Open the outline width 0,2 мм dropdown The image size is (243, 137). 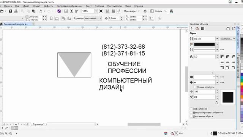tap(217, 39)
